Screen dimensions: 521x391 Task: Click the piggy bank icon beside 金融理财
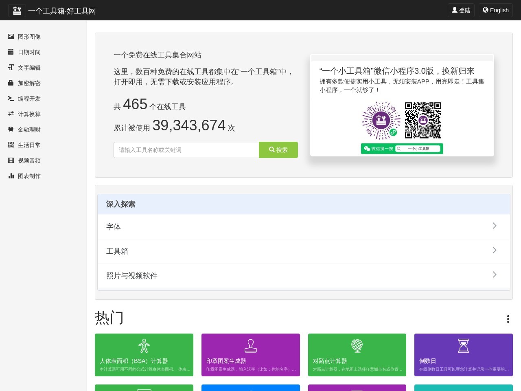coord(11,129)
